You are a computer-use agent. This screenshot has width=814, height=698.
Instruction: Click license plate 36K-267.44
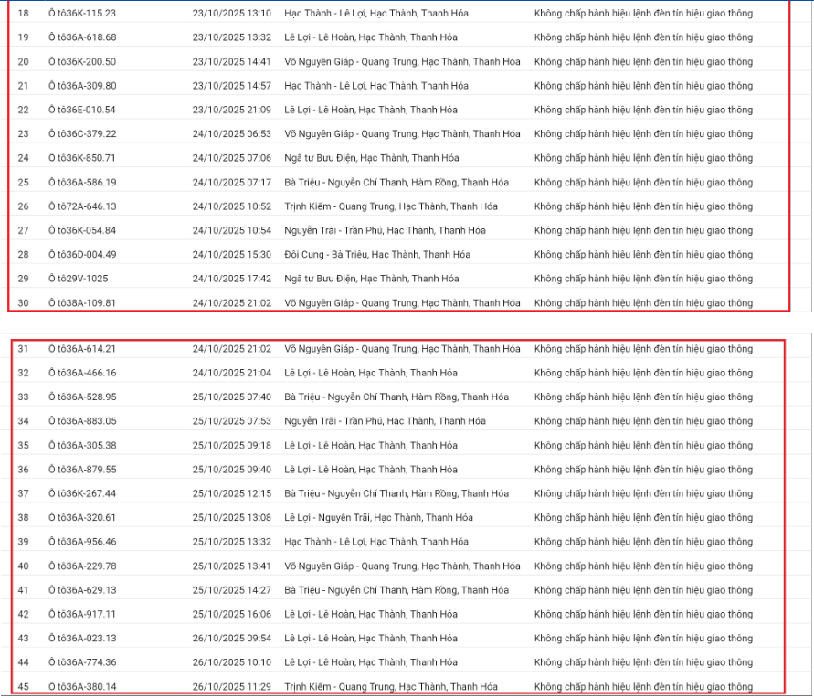(x=82, y=493)
